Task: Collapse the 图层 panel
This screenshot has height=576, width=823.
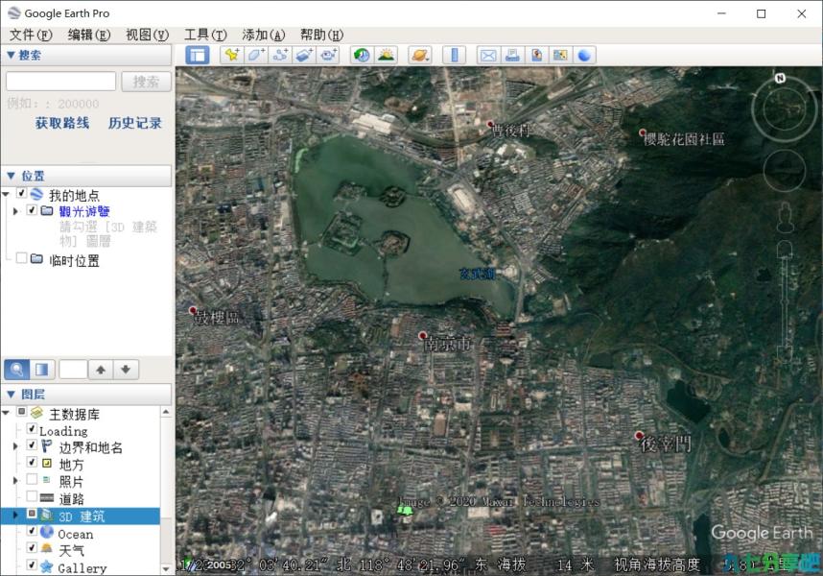Action: coord(11,394)
